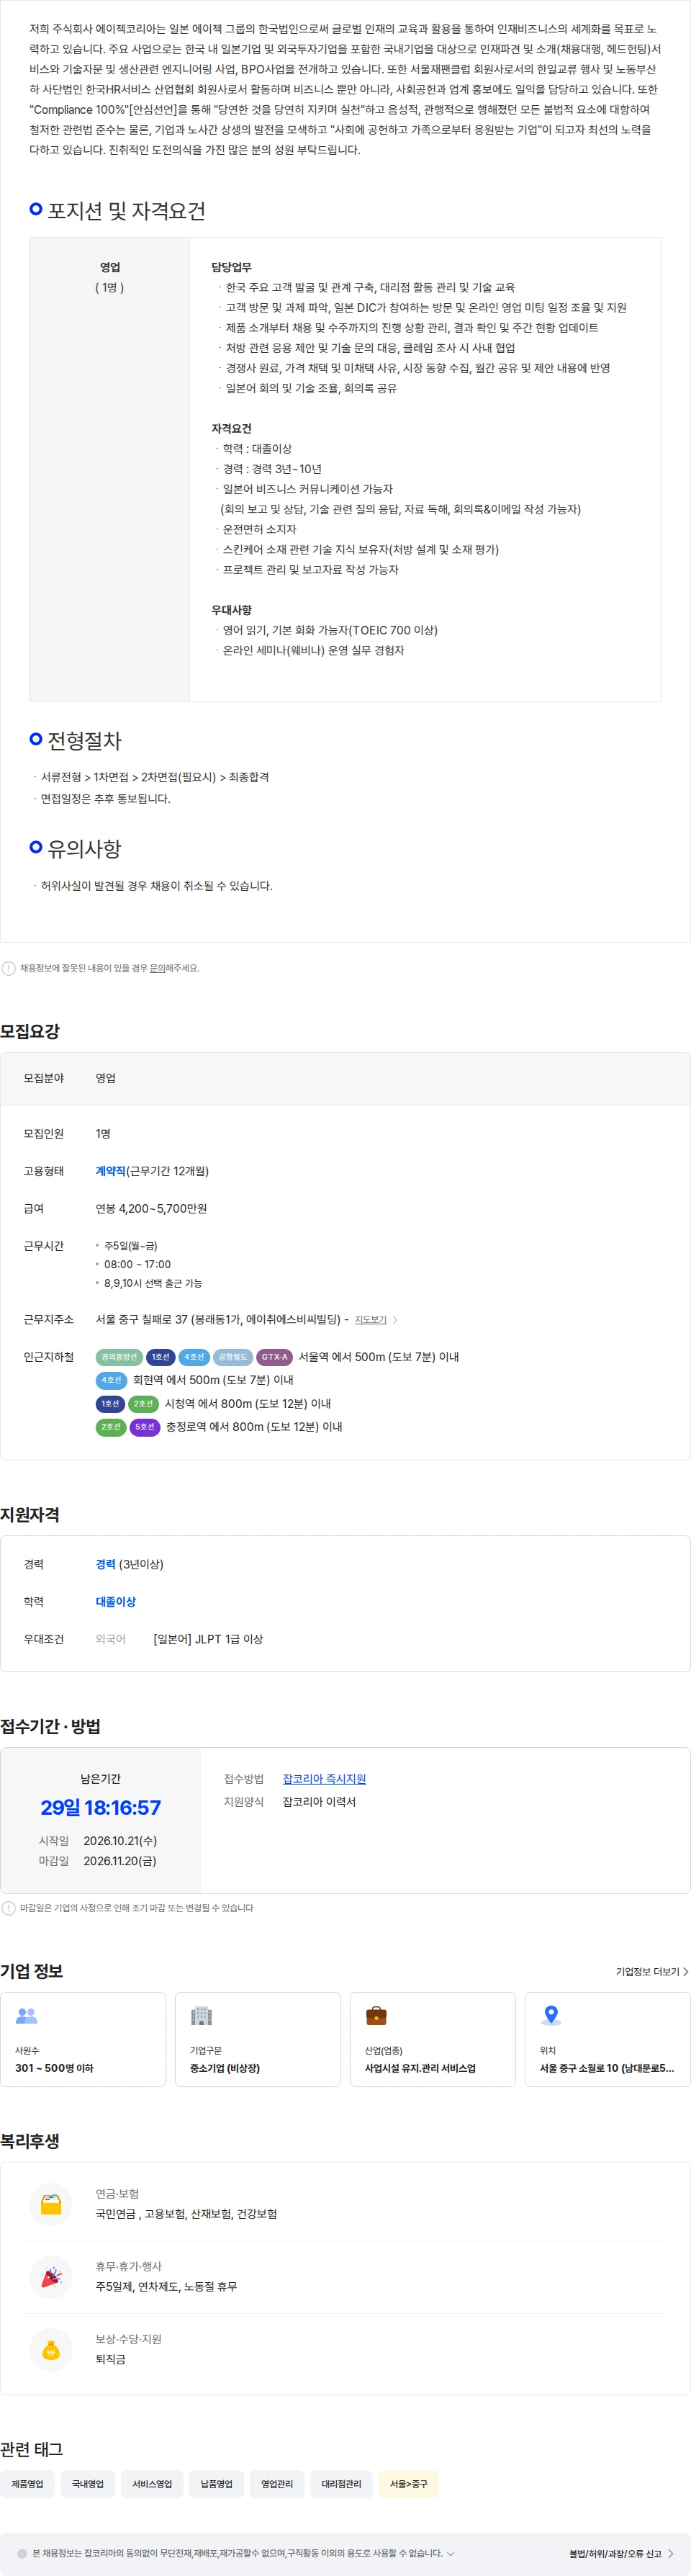The width and height of the screenshot is (691, 2576).
Task: Select the 대리점관리 related tag
Action: coord(341,2484)
